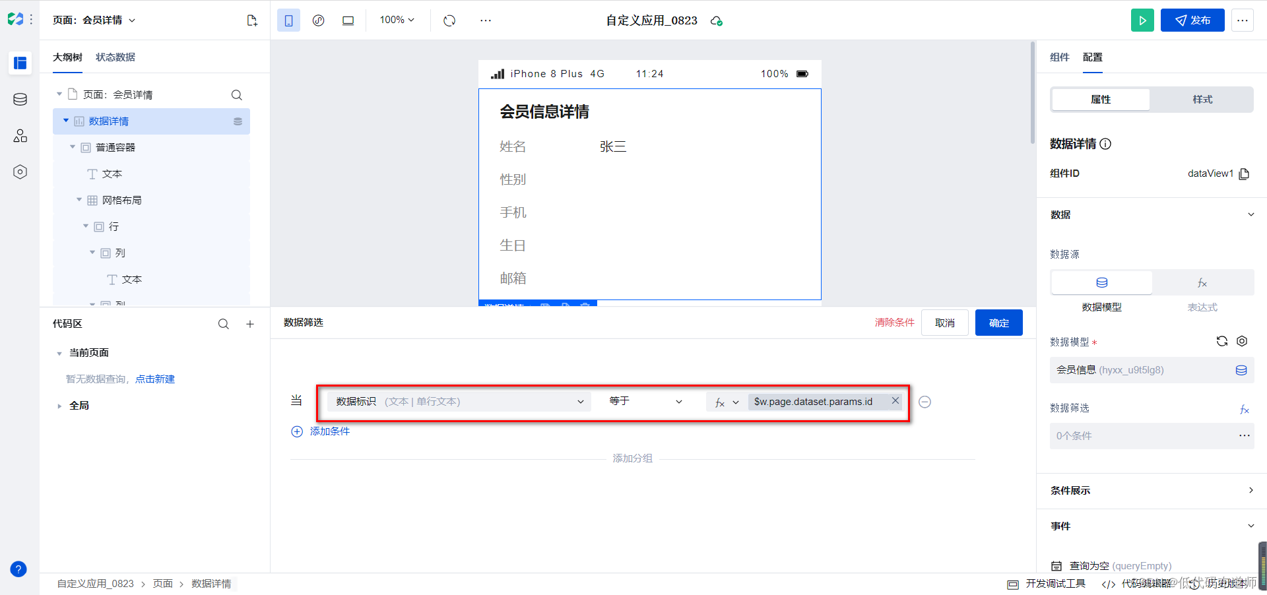Image resolution: width=1267 pixels, height=595 pixels.
Task: Open the 数据标识 field dropdown
Action: pyautogui.click(x=459, y=402)
